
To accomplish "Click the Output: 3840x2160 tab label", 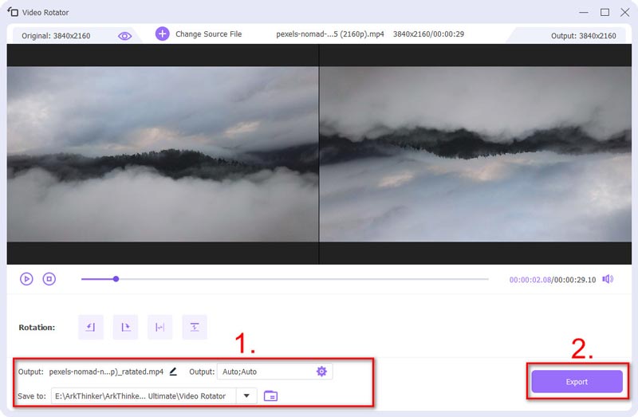I will point(584,36).
